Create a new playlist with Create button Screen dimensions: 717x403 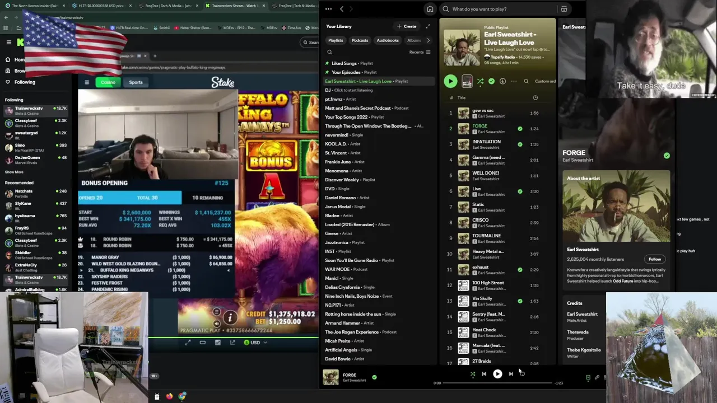tap(407, 26)
